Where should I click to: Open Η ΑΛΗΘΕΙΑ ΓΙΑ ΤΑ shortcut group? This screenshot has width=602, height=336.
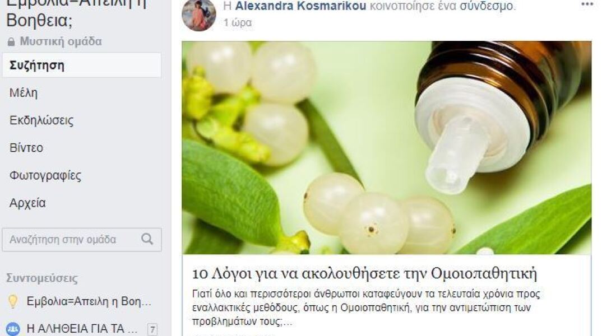(82, 329)
